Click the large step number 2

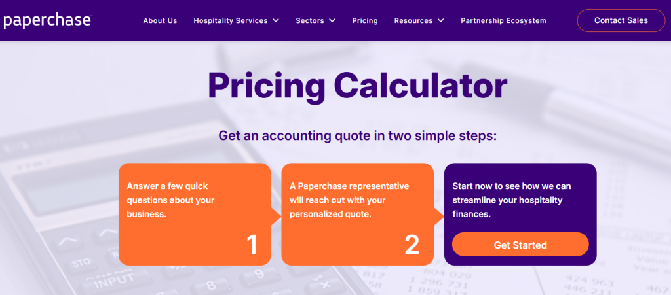point(412,245)
